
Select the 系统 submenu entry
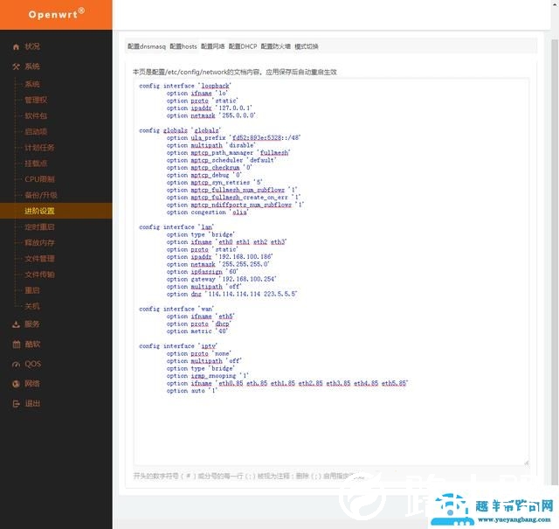(x=32, y=84)
